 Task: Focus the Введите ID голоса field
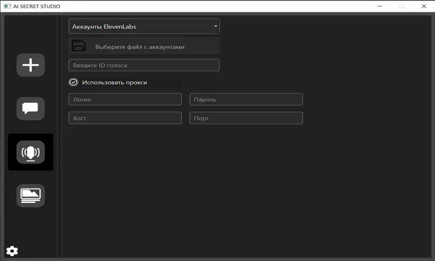coord(144,65)
